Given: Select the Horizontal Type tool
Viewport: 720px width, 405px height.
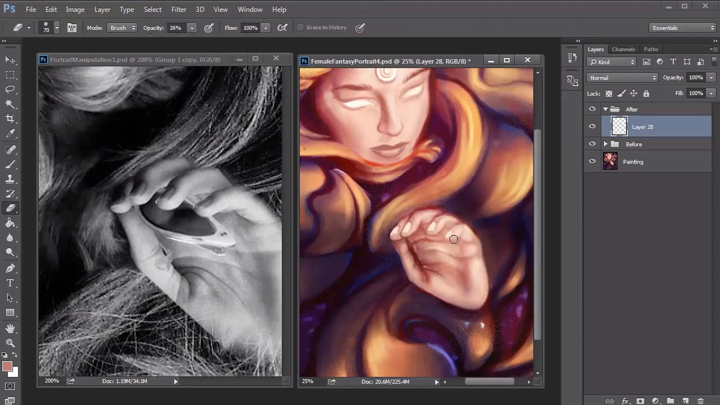Looking at the screenshot, I should [x=10, y=283].
